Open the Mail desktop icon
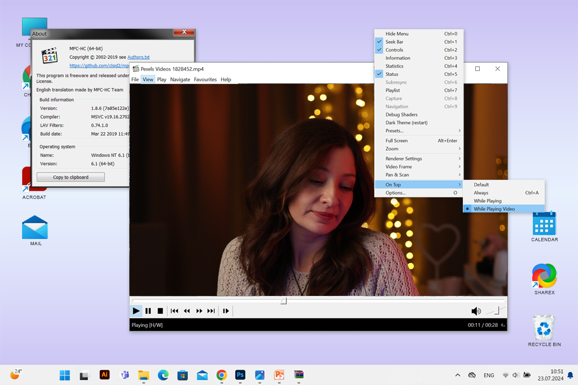 click(35, 231)
